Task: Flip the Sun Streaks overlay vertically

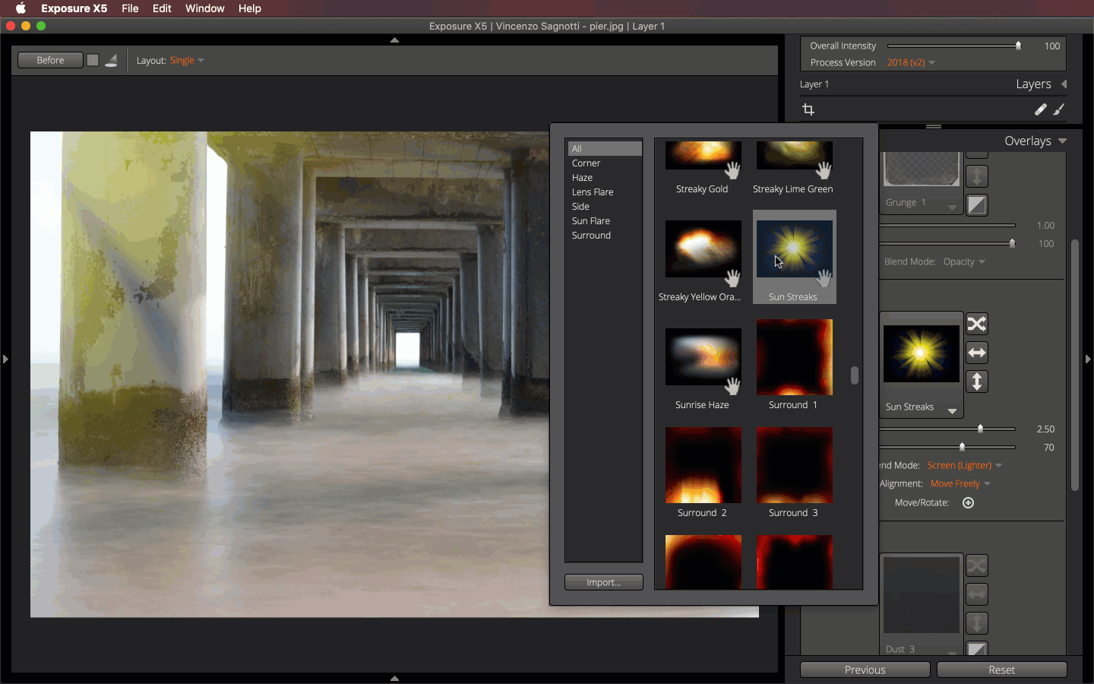Action: (976, 382)
